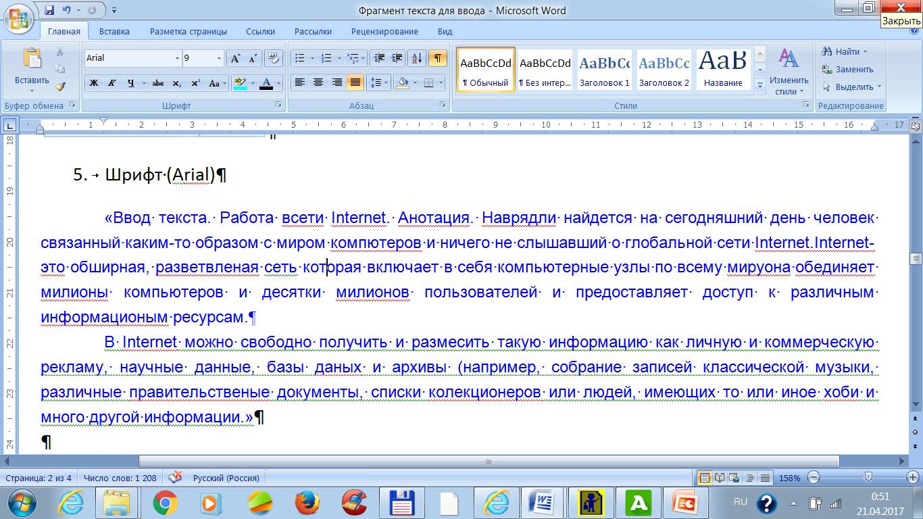Click the Paste clipboard icon
The height and width of the screenshot is (519, 923).
[32, 58]
